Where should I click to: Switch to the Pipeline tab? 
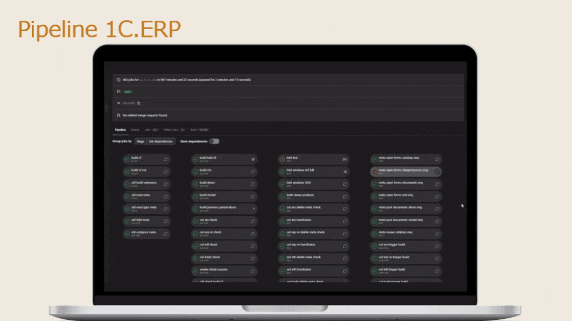pos(120,130)
